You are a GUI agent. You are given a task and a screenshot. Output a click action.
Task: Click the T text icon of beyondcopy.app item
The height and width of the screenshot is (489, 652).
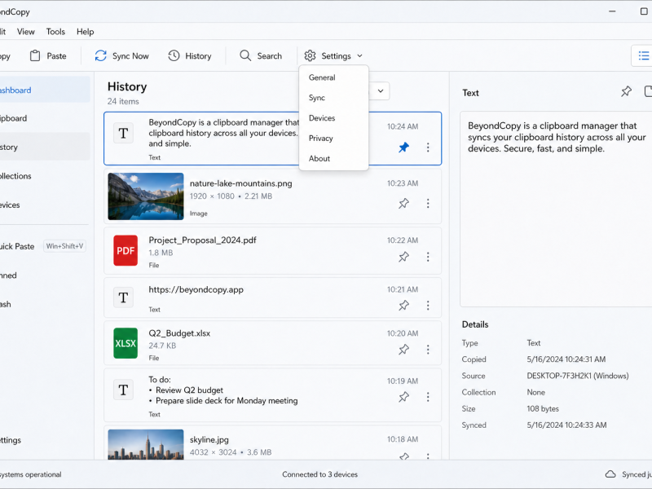tap(124, 297)
